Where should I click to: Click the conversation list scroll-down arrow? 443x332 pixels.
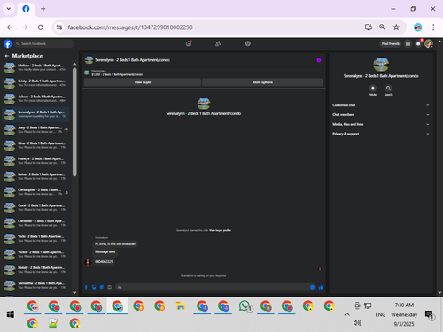point(74,292)
